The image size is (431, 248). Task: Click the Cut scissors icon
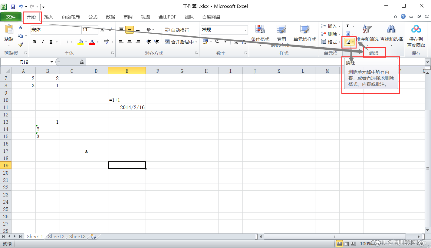(x=21, y=27)
